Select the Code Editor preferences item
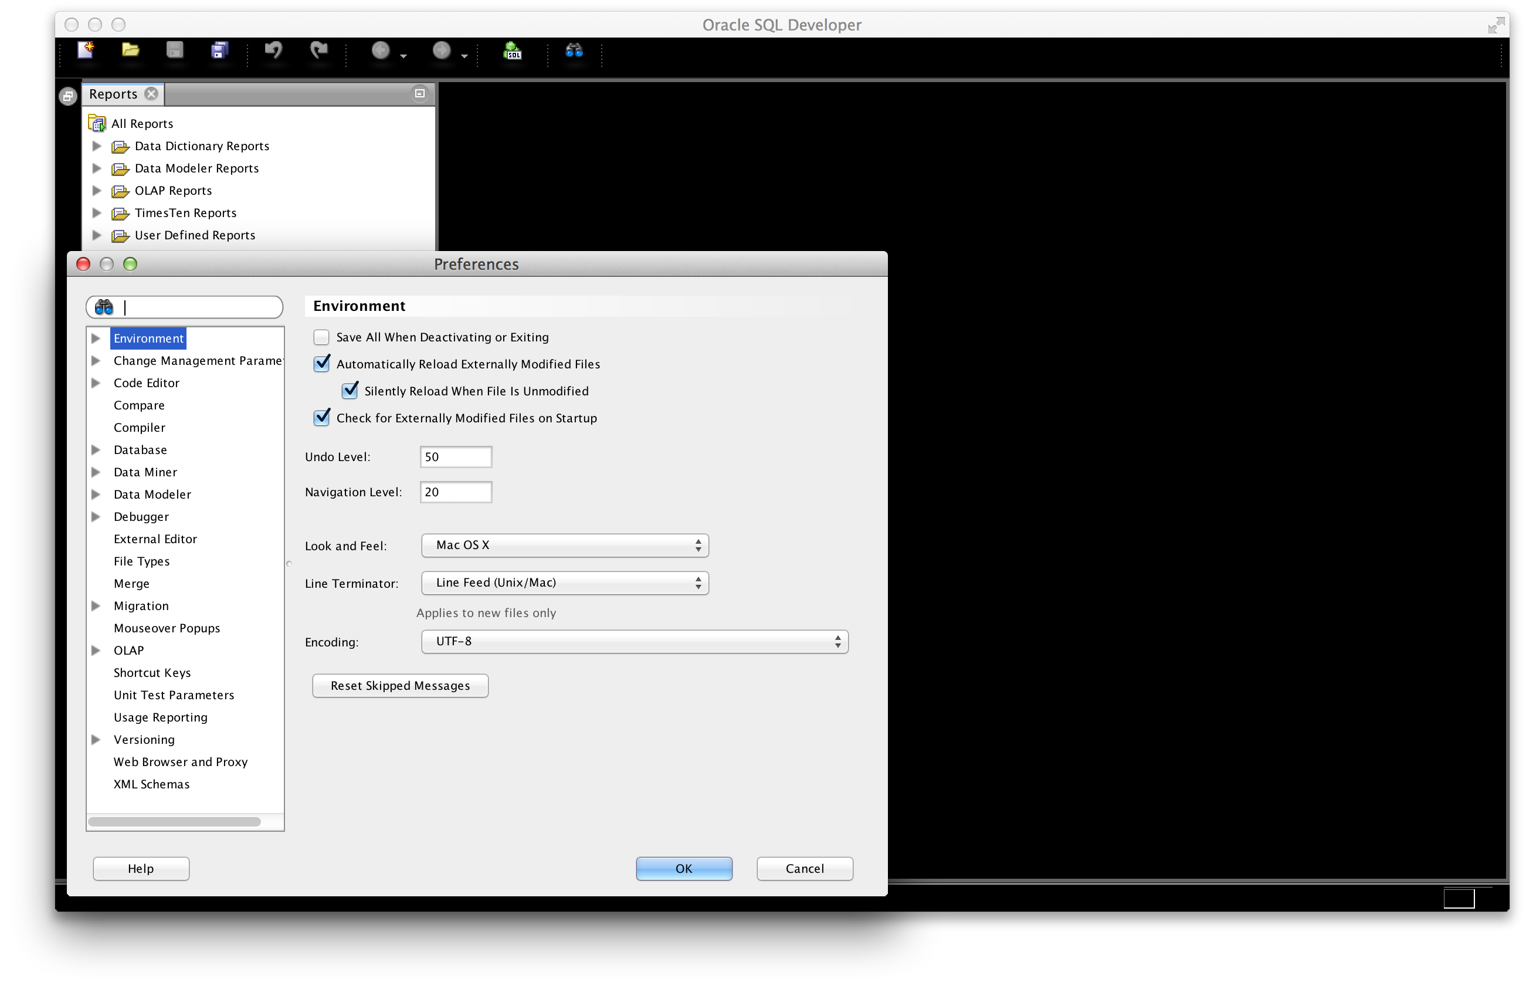This screenshot has height=989, width=1526. (147, 382)
